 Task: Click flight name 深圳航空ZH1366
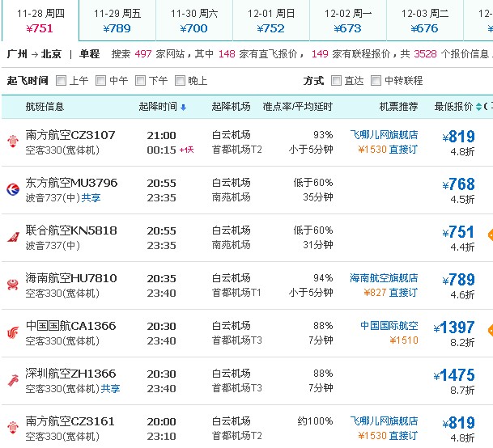pos(70,374)
